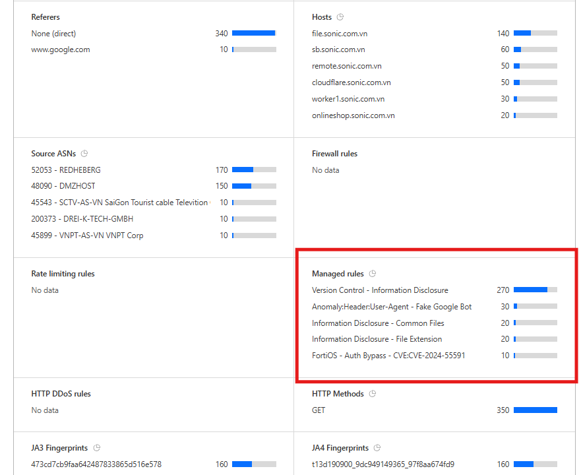Screen dimensions: 581x475
Task: Select the 52053 - REDHEBERG ASN entry
Action: [66, 170]
